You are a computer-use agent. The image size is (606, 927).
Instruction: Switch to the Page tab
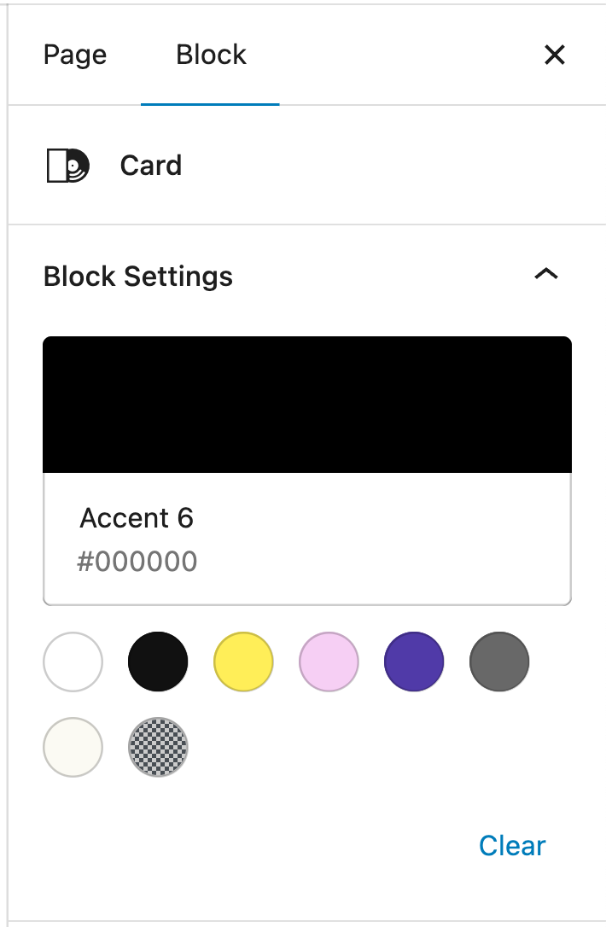75,55
